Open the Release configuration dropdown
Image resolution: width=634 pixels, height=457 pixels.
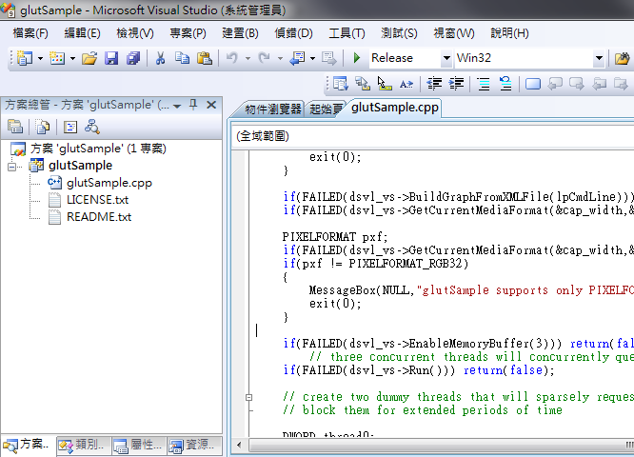coord(446,58)
